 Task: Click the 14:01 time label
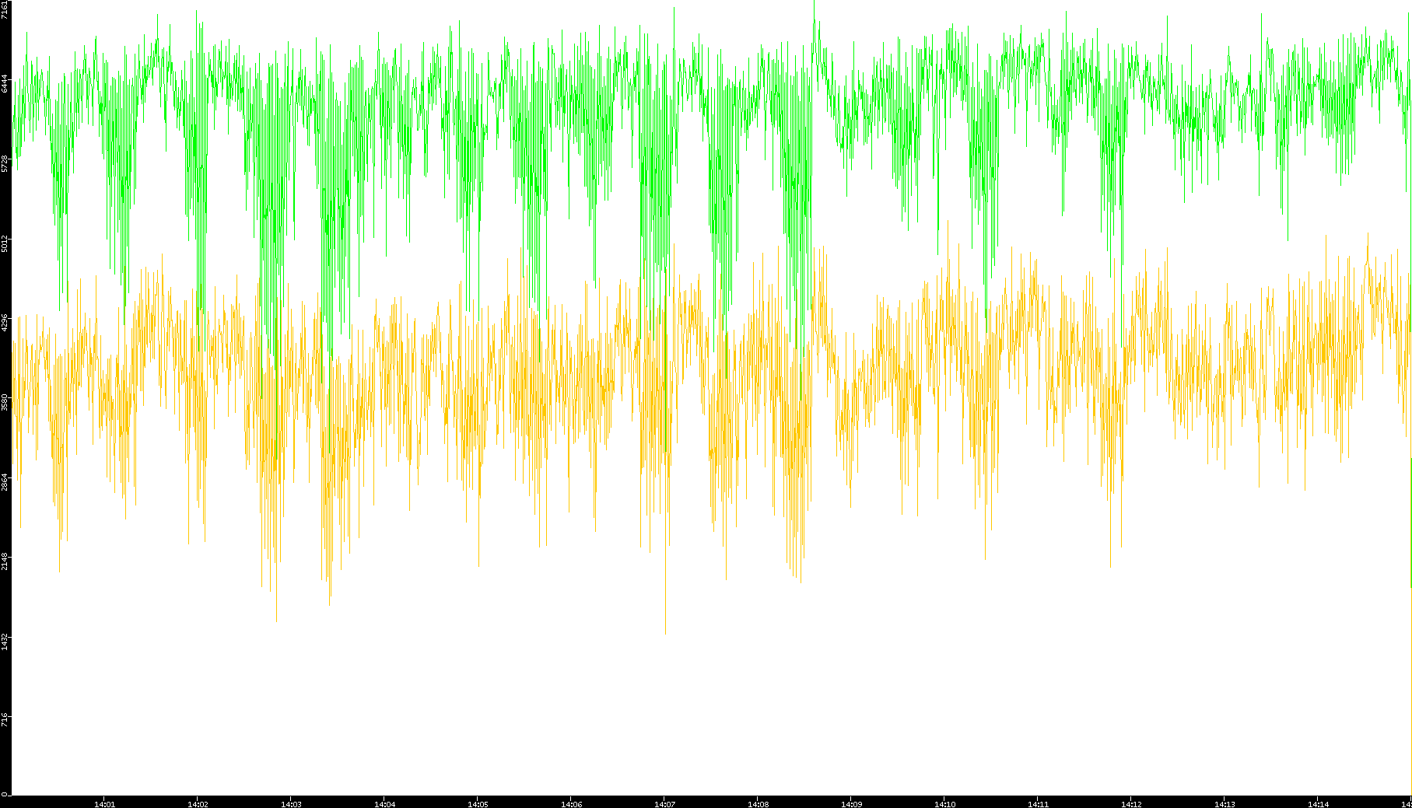click(104, 803)
